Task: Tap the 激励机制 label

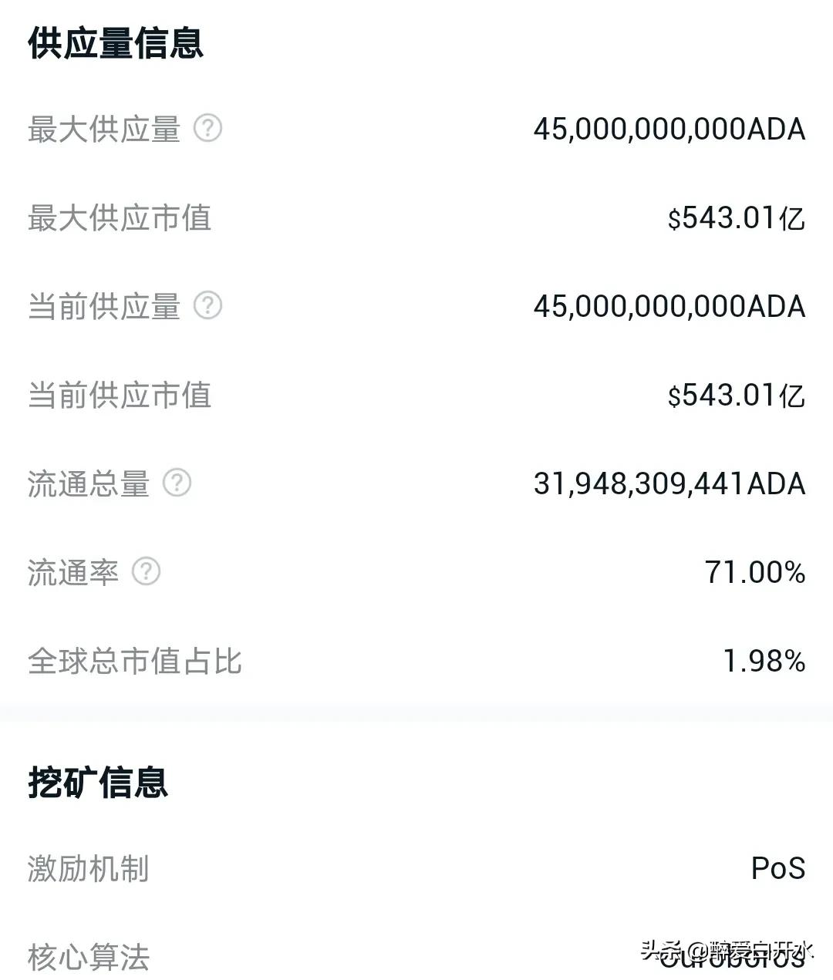Action: 89,869
